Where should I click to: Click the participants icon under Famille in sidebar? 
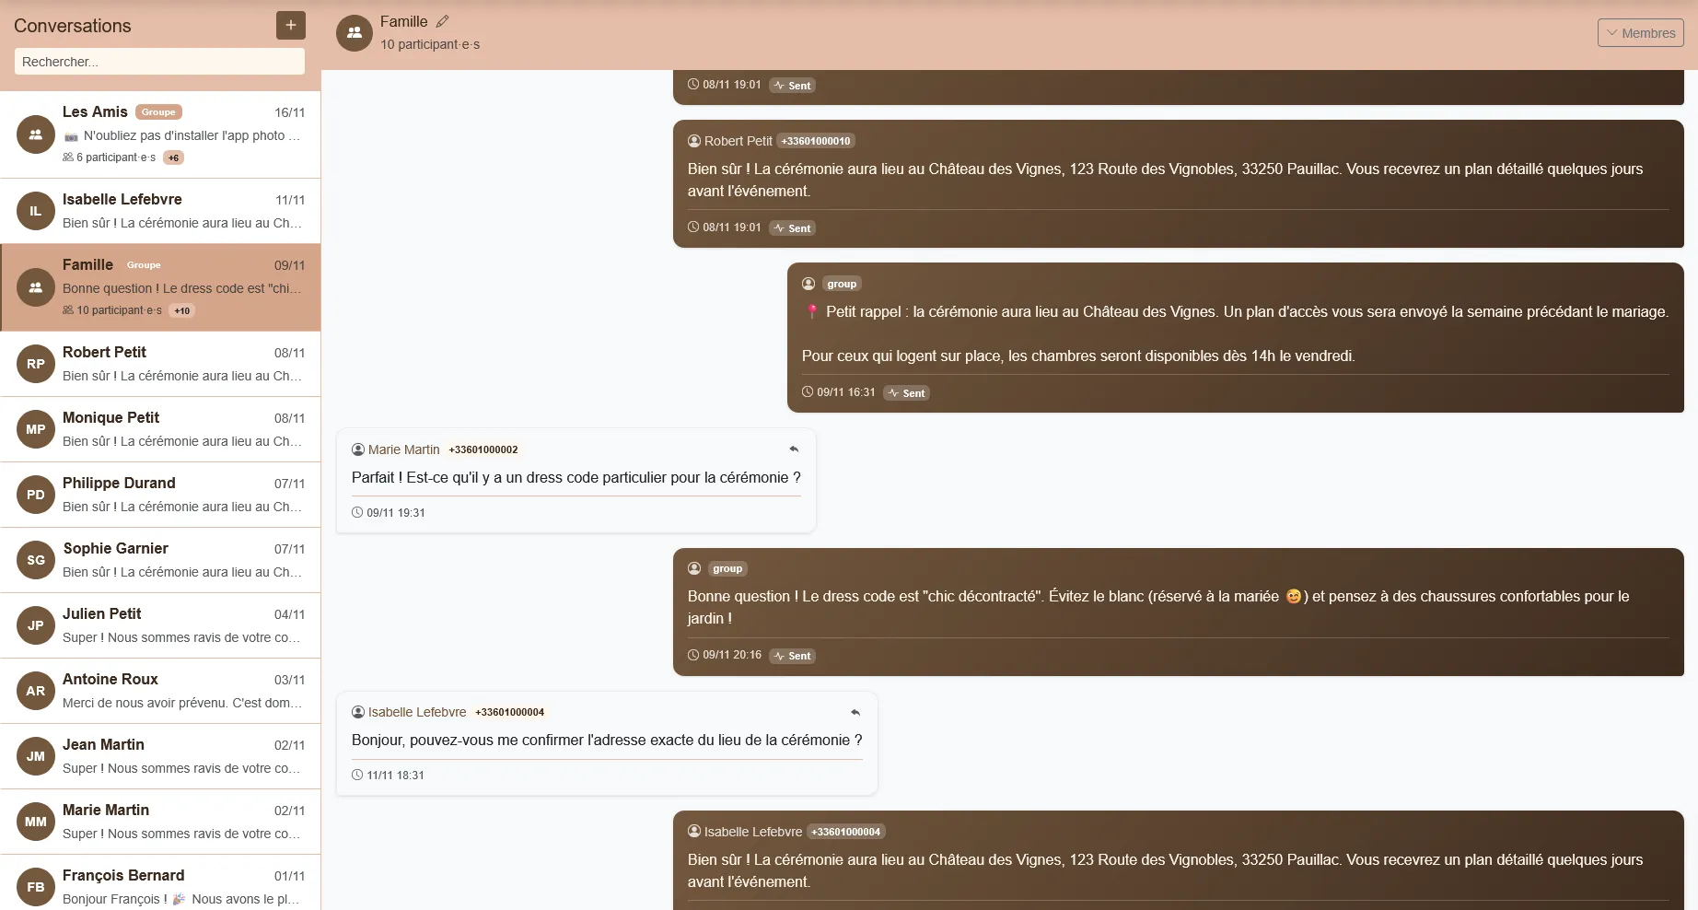click(x=66, y=310)
